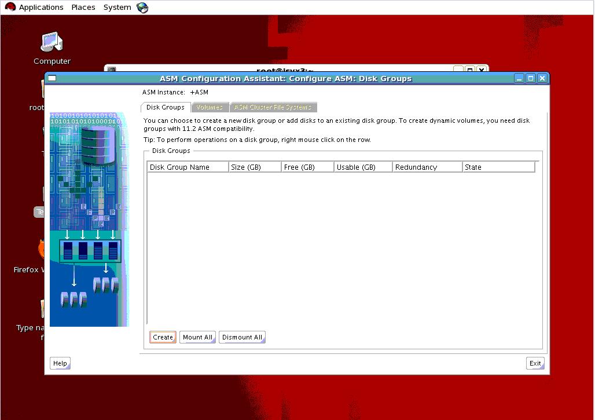Open Help in ASM Configuration Assistant
The height and width of the screenshot is (420, 595).
(60, 363)
